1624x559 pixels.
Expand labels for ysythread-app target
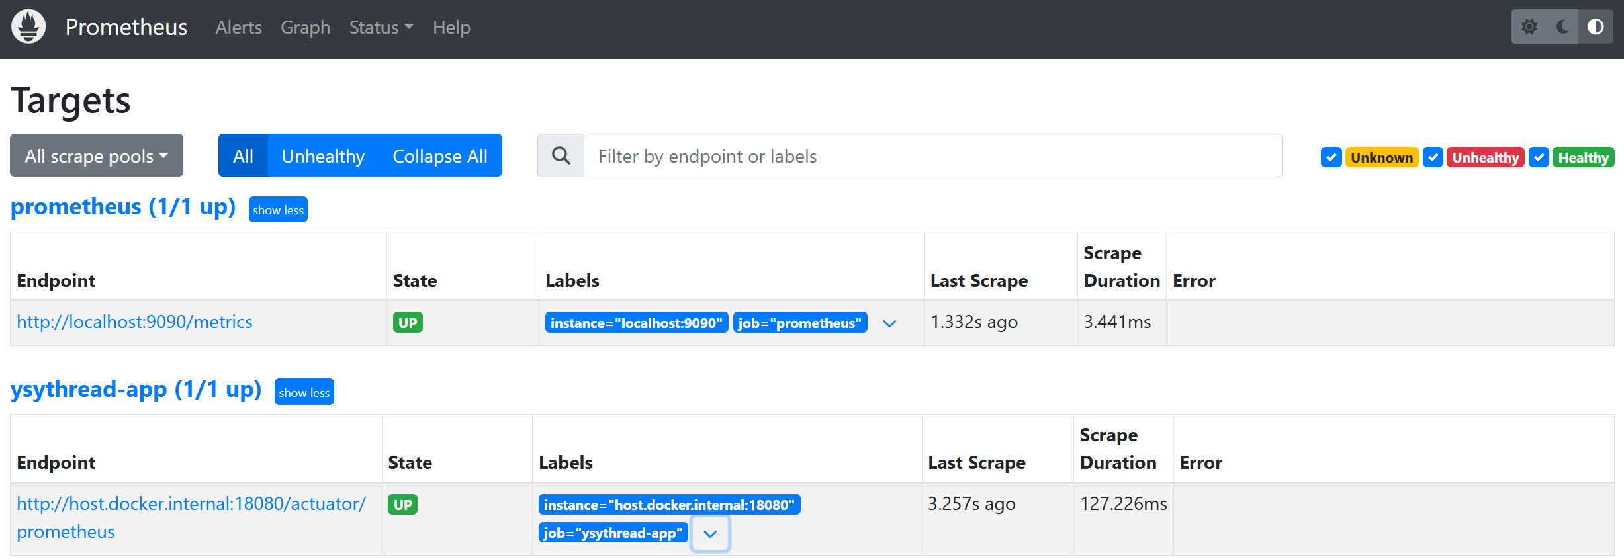[710, 533]
